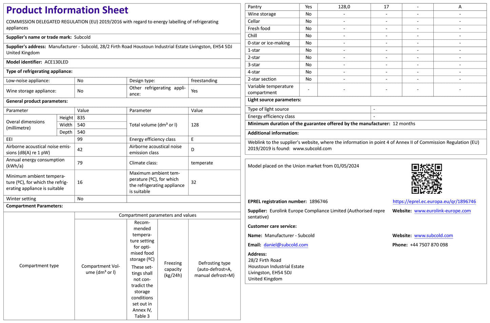Open the eprel.ec.europa.eu QR link

[x=434, y=202]
